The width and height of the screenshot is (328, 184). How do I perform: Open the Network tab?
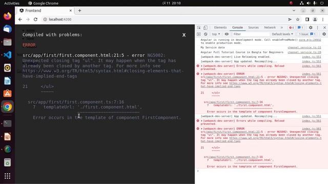270,28
